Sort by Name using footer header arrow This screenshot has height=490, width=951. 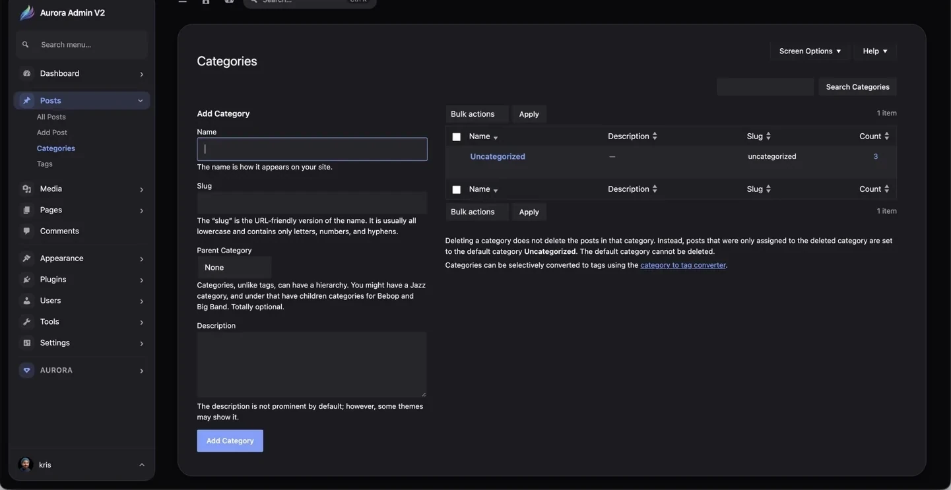495,190
